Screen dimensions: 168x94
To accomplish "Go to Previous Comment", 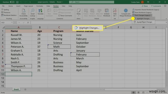I will [x=66, y=10].
